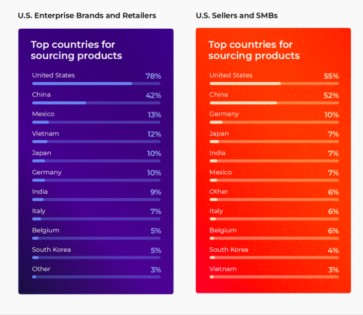
Task: Select the Vietnam label in the red panel
Action: tap(223, 269)
